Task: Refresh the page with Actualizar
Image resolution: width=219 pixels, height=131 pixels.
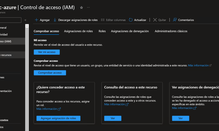Action: point(137,20)
